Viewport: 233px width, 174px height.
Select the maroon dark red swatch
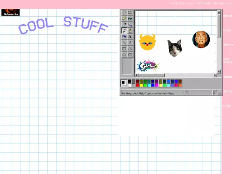pyautogui.click(x=137, y=81)
